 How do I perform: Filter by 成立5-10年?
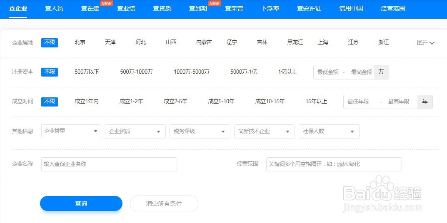click(x=221, y=102)
